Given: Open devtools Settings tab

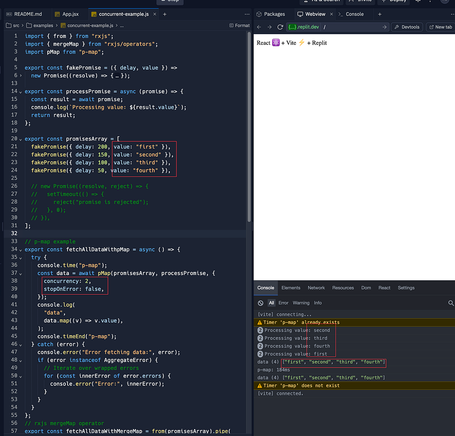Looking at the screenshot, I should tap(406, 288).
